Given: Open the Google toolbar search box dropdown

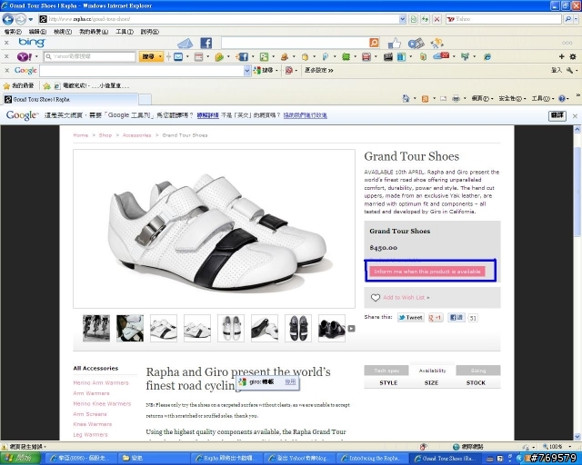Looking at the screenshot, I should coord(247,71).
